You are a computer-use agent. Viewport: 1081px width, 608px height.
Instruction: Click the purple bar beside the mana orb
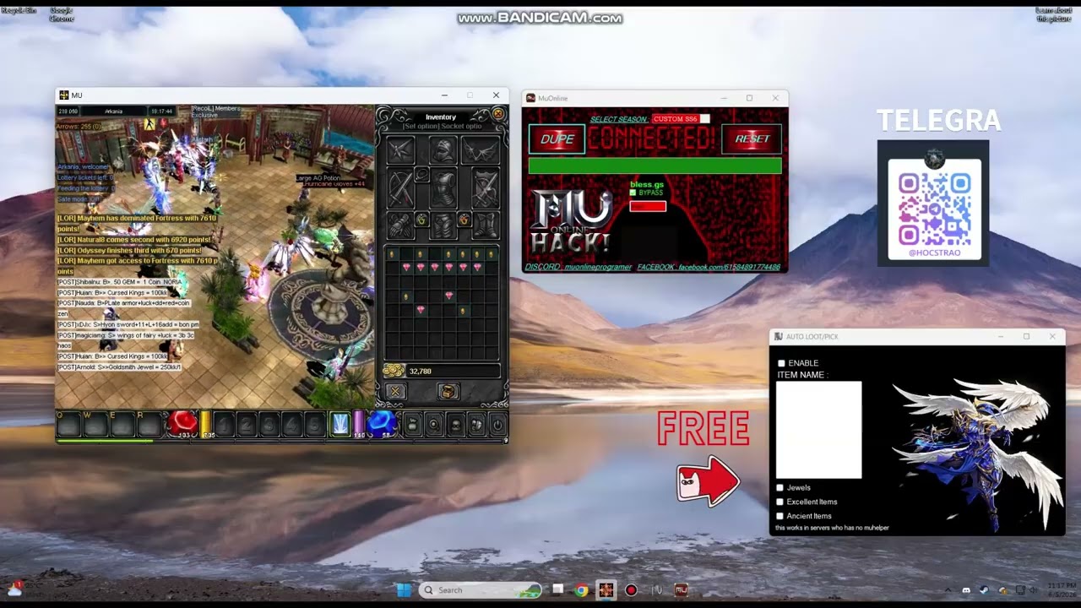(x=359, y=422)
